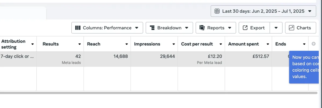Click the Amount spent column header
322x108 pixels.
click(243, 44)
